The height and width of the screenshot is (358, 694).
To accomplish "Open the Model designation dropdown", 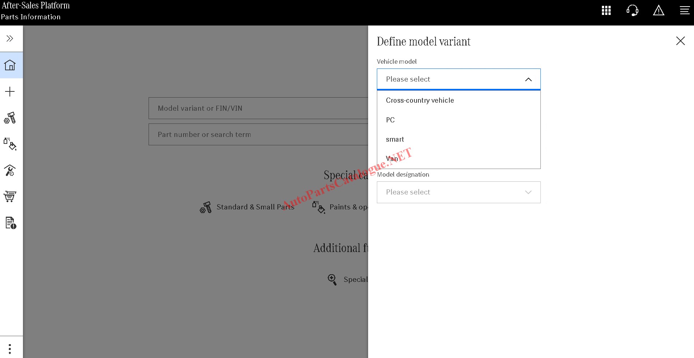I will point(458,192).
